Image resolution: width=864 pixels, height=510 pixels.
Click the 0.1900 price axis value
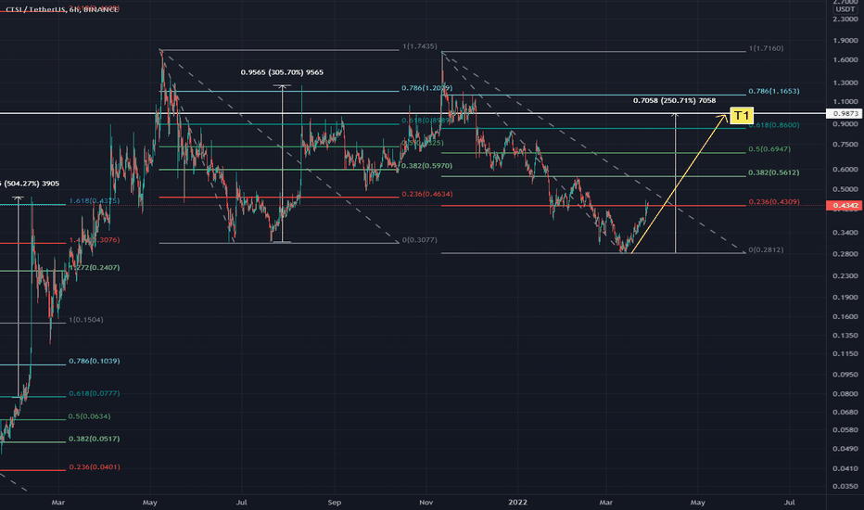coord(845,297)
